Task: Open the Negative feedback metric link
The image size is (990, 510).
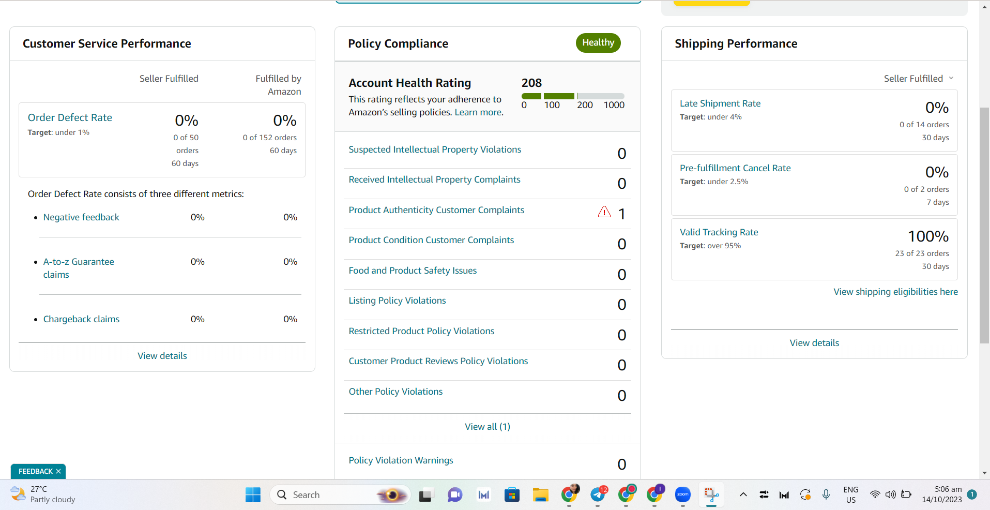Action: point(81,217)
